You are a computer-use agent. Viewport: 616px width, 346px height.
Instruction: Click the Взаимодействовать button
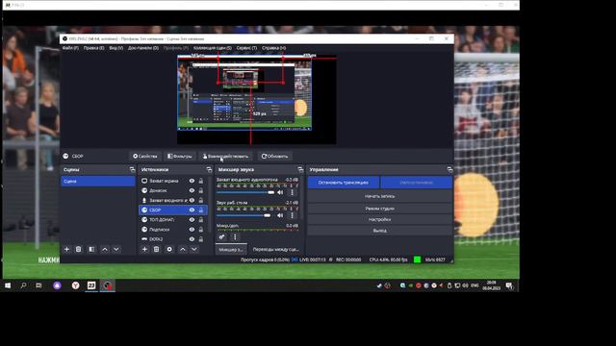click(x=226, y=156)
